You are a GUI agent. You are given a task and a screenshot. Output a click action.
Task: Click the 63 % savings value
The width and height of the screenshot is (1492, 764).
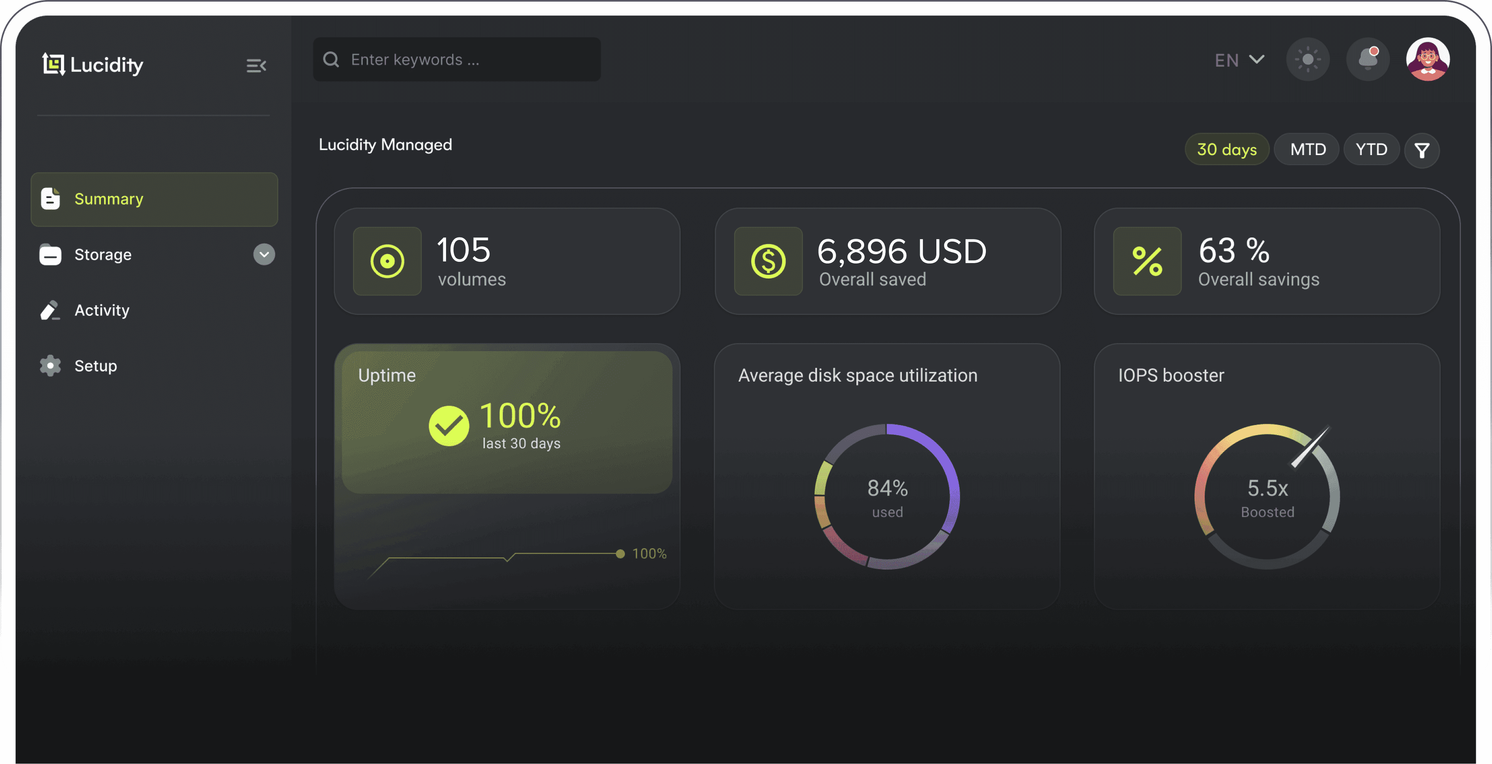1234,250
